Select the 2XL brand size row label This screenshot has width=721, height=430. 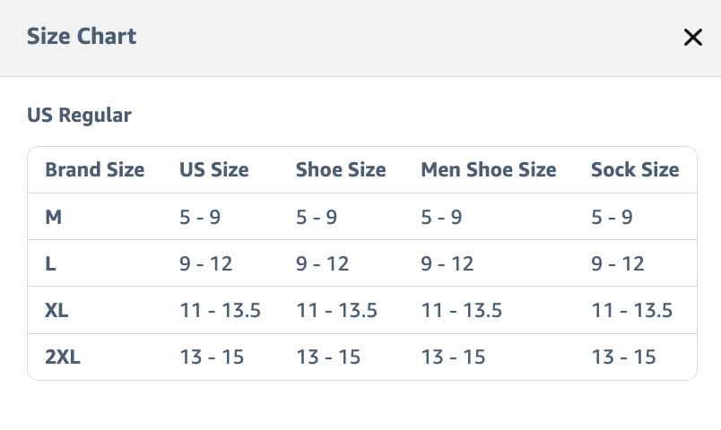pos(62,357)
